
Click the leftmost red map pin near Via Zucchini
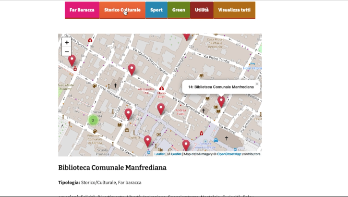(x=72, y=60)
